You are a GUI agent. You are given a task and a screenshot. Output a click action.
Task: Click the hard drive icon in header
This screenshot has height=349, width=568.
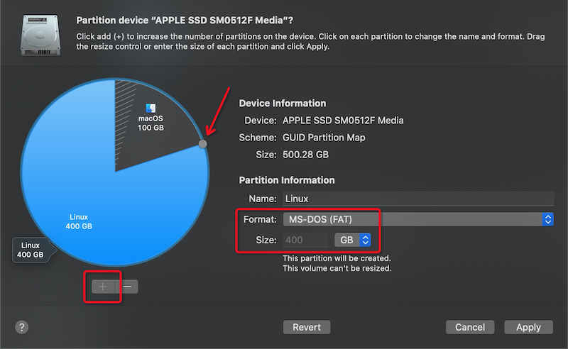pyautogui.click(x=40, y=33)
